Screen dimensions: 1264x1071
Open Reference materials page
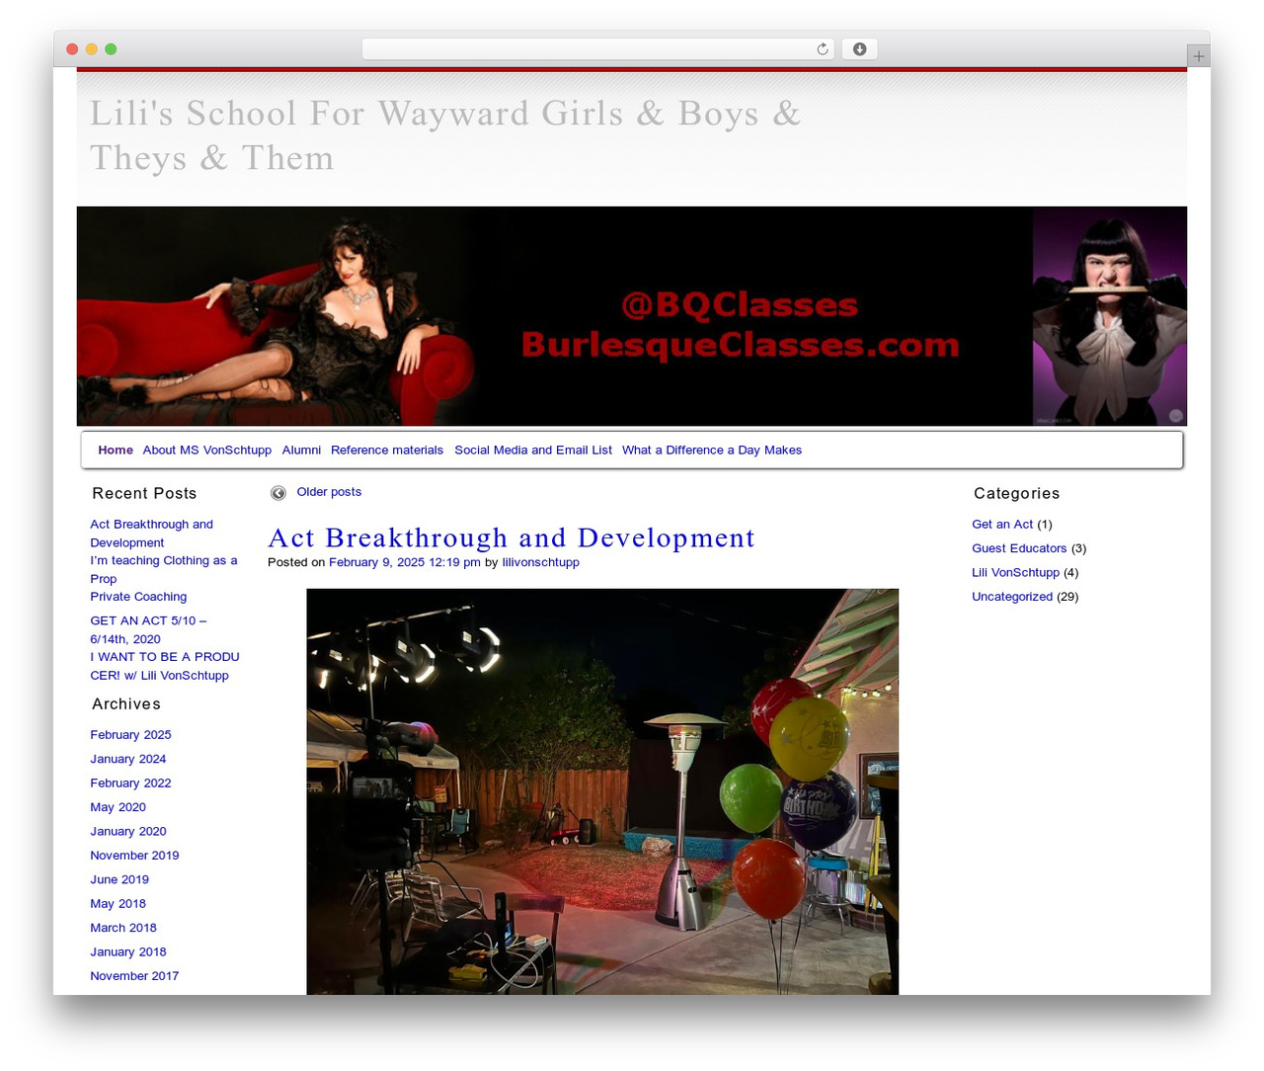pyautogui.click(x=387, y=451)
